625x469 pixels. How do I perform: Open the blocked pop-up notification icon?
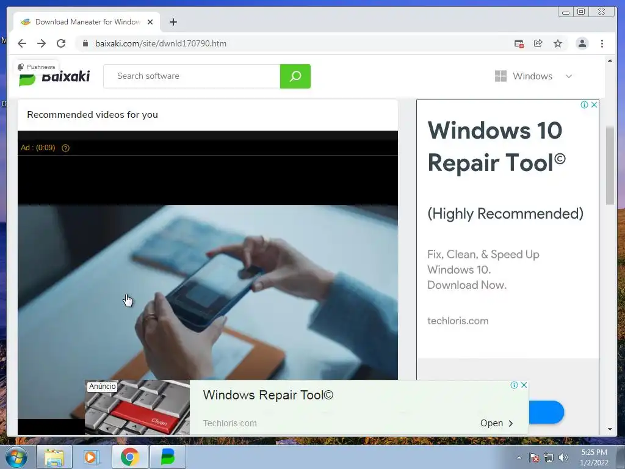click(519, 44)
